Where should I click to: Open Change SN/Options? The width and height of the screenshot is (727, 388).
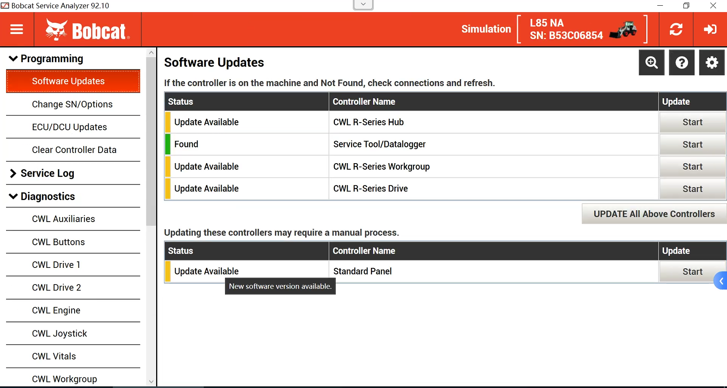pyautogui.click(x=73, y=104)
